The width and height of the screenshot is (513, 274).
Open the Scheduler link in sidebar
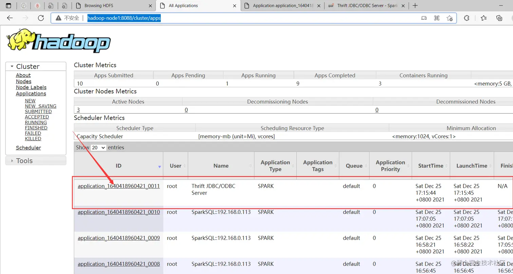click(28, 148)
